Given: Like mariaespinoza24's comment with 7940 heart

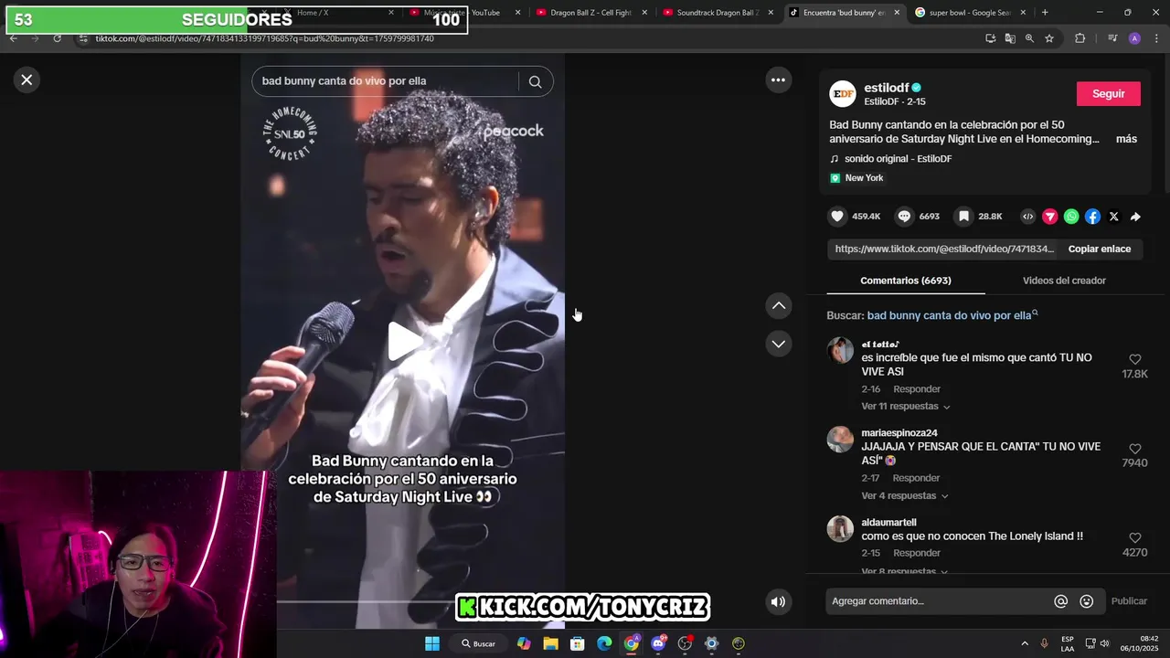Looking at the screenshot, I should click(x=1134, y=449).
